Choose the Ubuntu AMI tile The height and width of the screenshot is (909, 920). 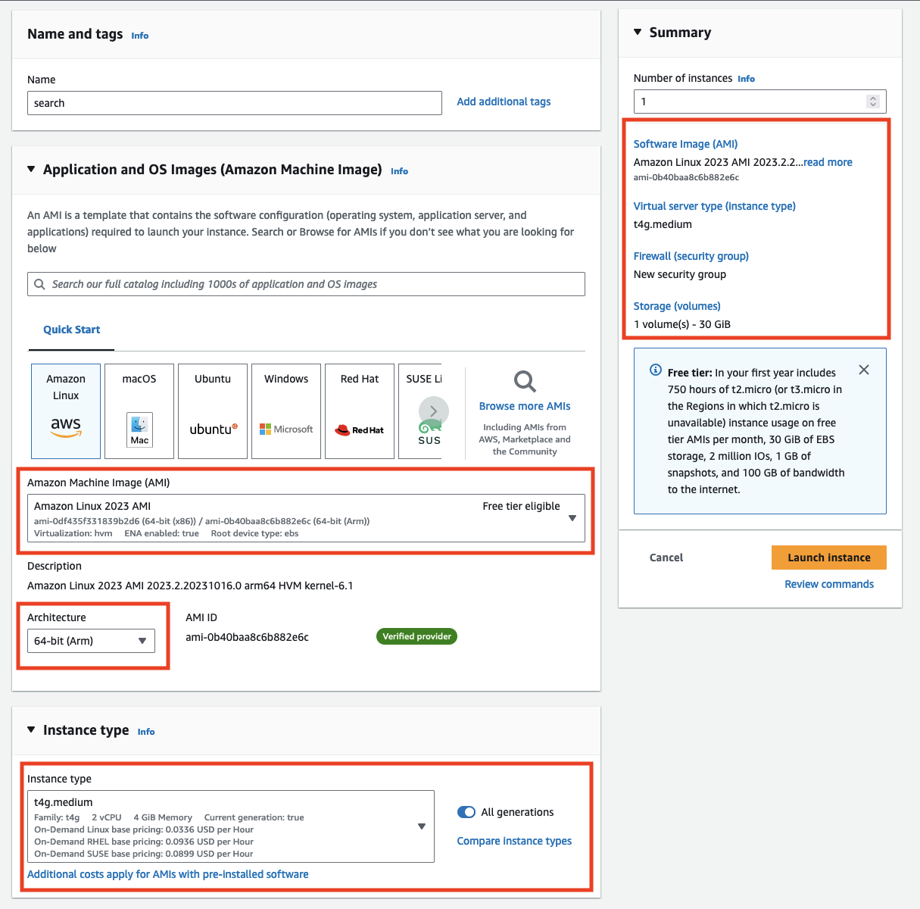[213, 411]
